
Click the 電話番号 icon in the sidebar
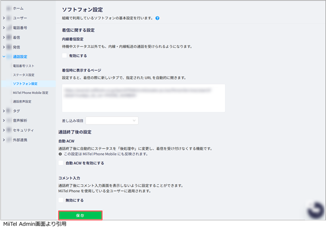click(8, 27)
